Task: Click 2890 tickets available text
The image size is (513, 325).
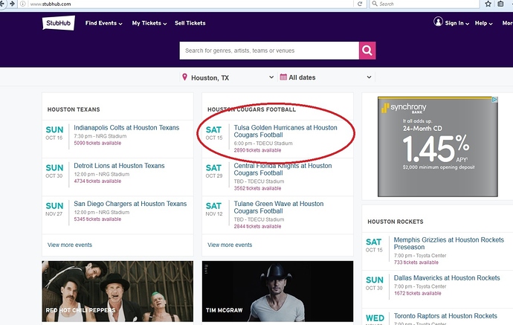Action: click(257, 150)
